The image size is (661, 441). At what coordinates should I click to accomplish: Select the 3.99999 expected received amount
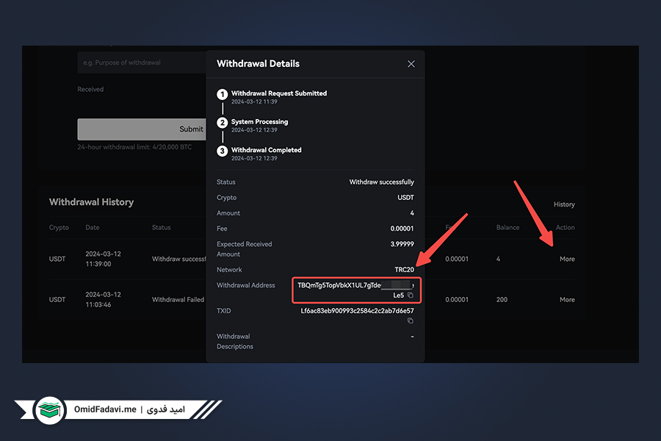click(402, 244)
